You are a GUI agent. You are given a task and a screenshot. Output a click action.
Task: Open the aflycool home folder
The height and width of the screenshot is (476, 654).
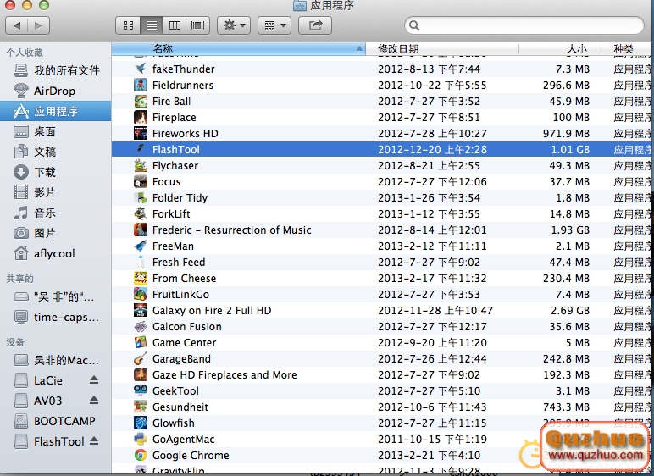coord(56,253)
